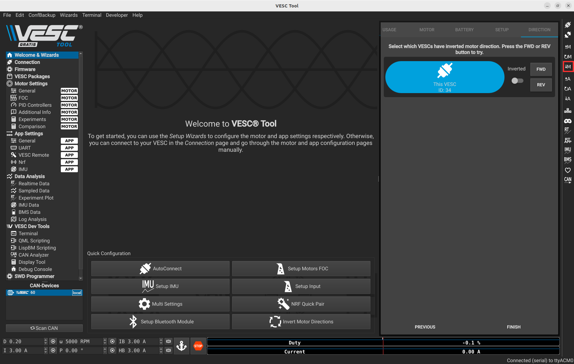Screen dimensions: 574x364
Task: Toggle BMS data streaming icon in toolbar
Action: (x=567, y=160)
